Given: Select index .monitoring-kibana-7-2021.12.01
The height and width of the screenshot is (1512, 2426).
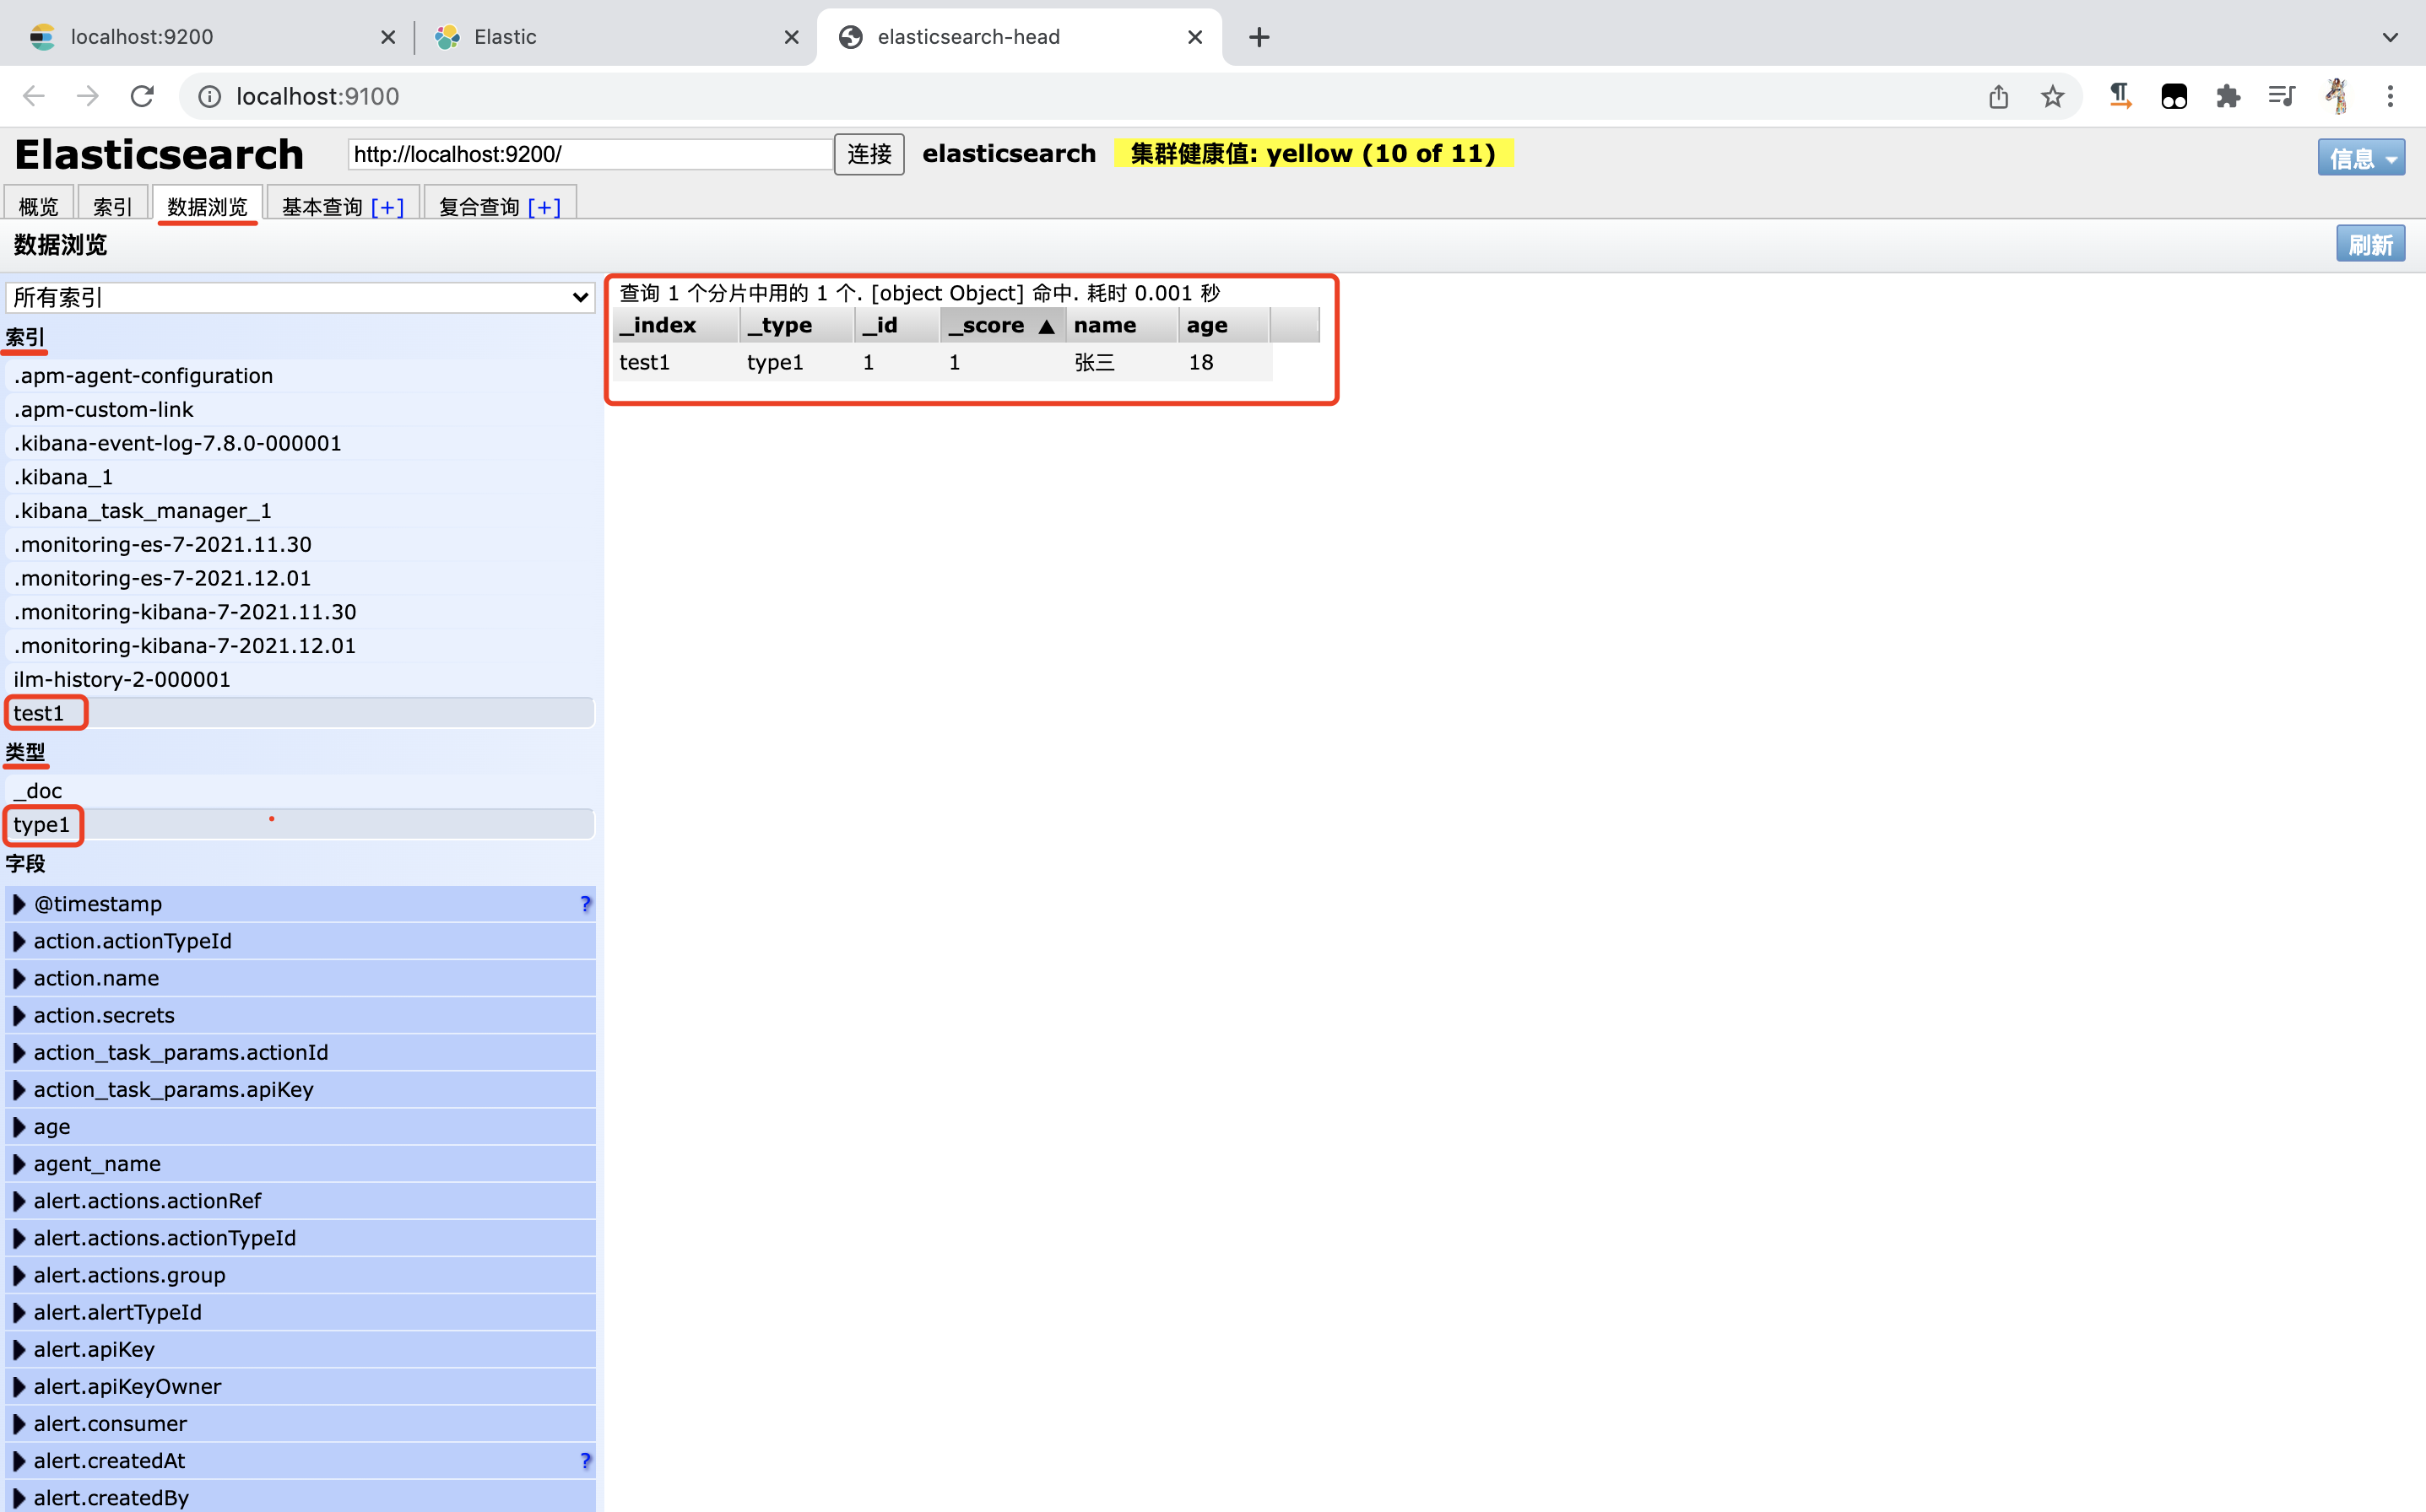Looking at the screenshot, I should click(301, 646).
